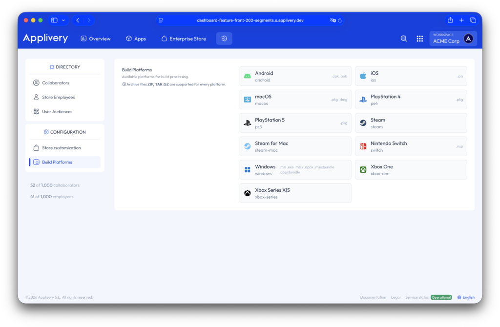Image resolution: width=500 pixels, height=327 pixels.
Task: Click the Nintendo Switch platform icon
Action: (363, 146)
